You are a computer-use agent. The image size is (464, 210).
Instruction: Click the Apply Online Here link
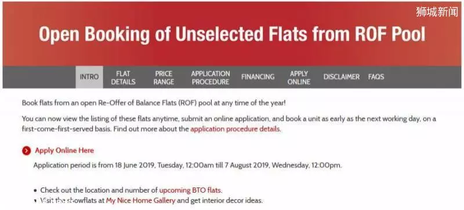click(x=64, y=150)
